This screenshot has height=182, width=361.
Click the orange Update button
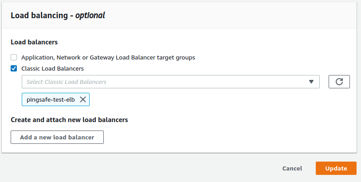pyautogui.click(x=336, y=168)
